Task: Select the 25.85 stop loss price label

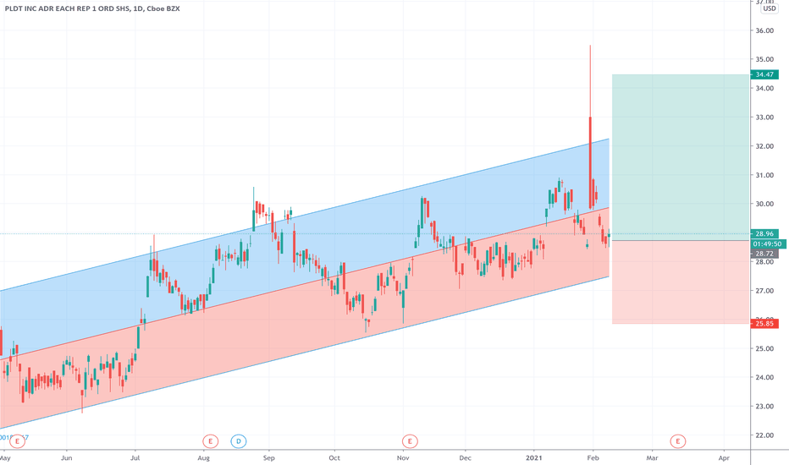Action: click(764, 323)
